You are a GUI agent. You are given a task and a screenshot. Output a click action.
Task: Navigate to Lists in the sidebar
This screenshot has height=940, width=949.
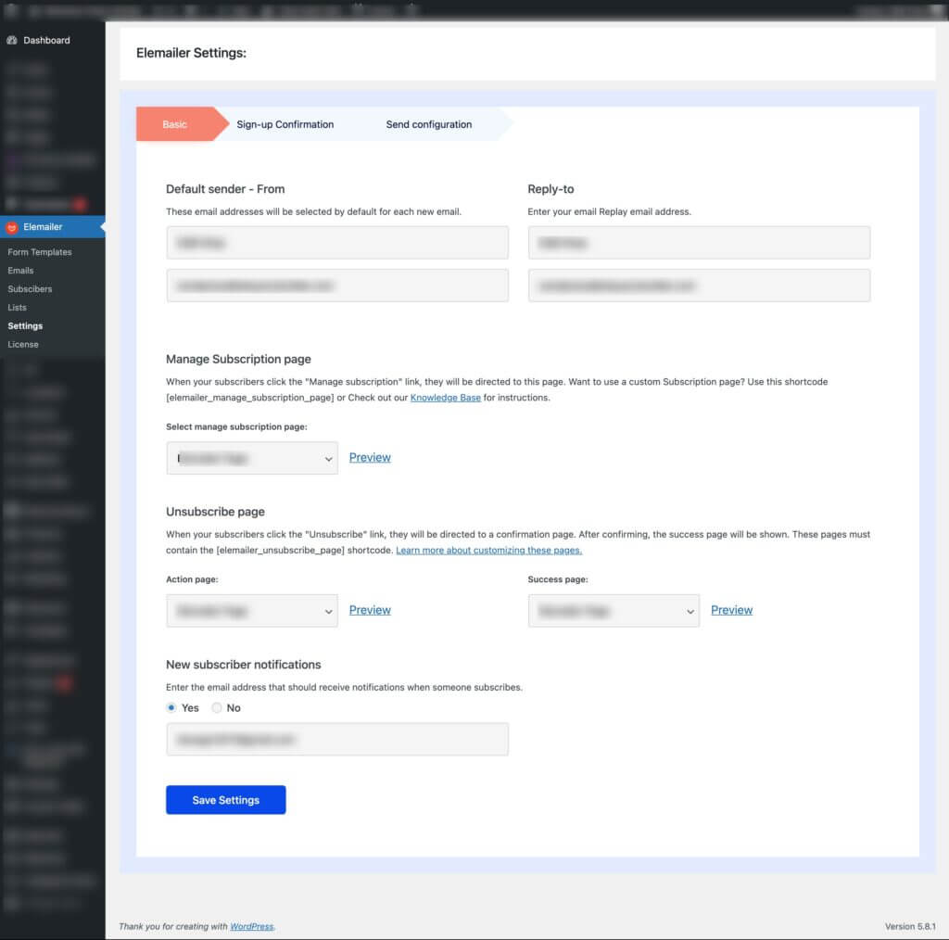coord(17,308)
